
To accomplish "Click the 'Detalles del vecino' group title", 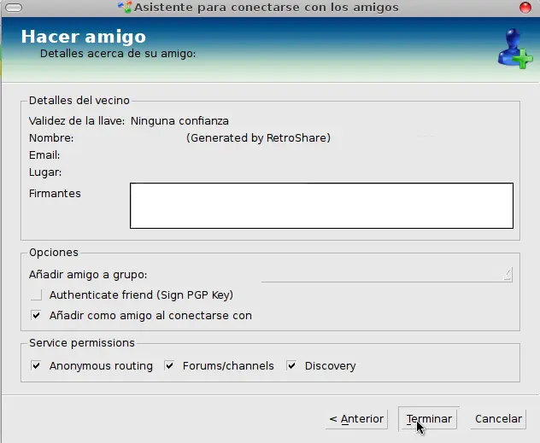I will (79, 101).
